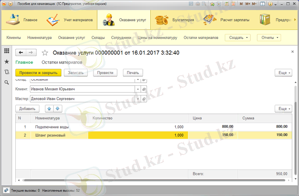Go back with the left arrow

pos(21,52)
